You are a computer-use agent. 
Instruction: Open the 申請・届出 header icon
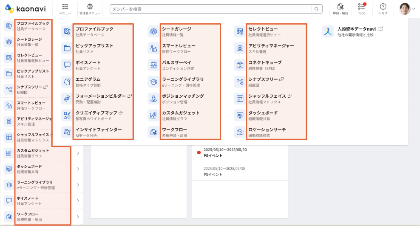tap(340, 7)
